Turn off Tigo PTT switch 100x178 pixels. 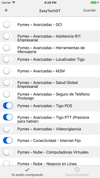tap(8, 117)
